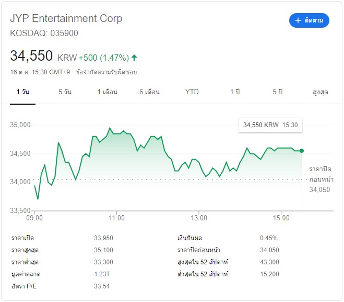Screen dimensions: 344x302
Task: Click the ราคาเปิด label
Action: pos(22,238)
